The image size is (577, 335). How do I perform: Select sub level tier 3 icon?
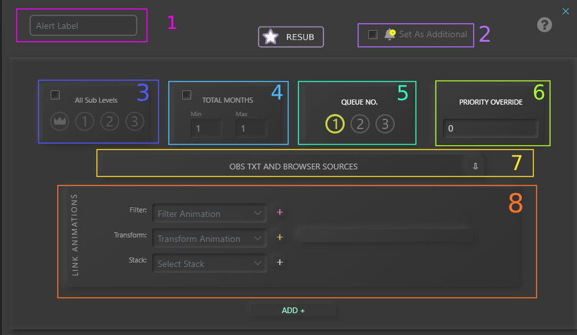[x=134, y=121]
